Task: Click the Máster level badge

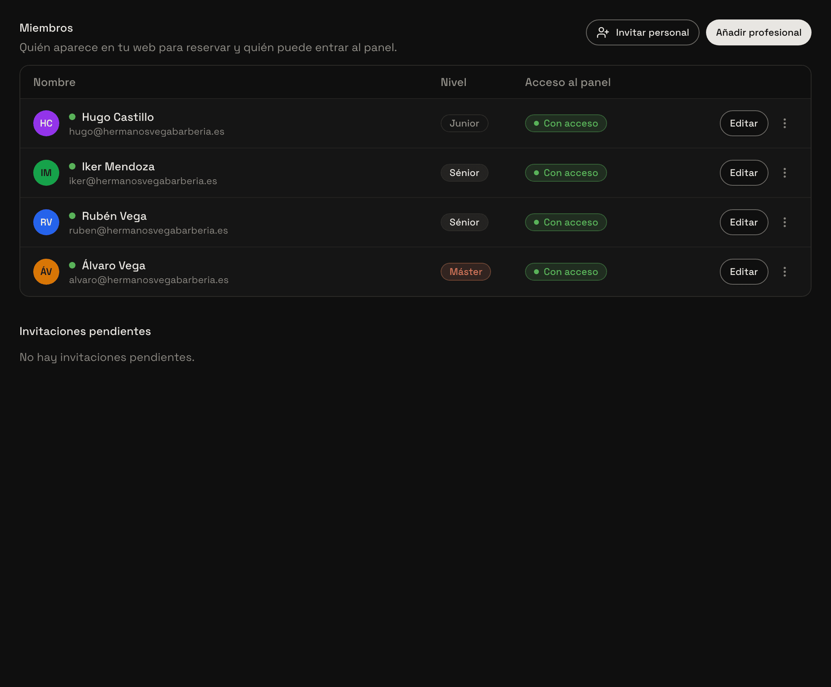Action: click(466, 272)
